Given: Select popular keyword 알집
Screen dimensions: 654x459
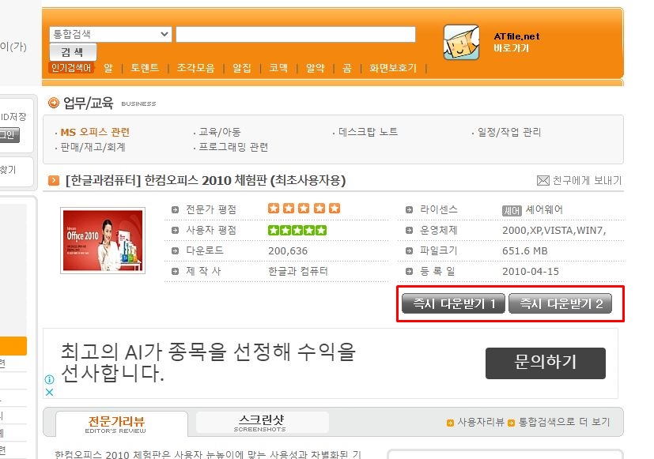Looking at the screenshot, I should [x=242, y=68].
